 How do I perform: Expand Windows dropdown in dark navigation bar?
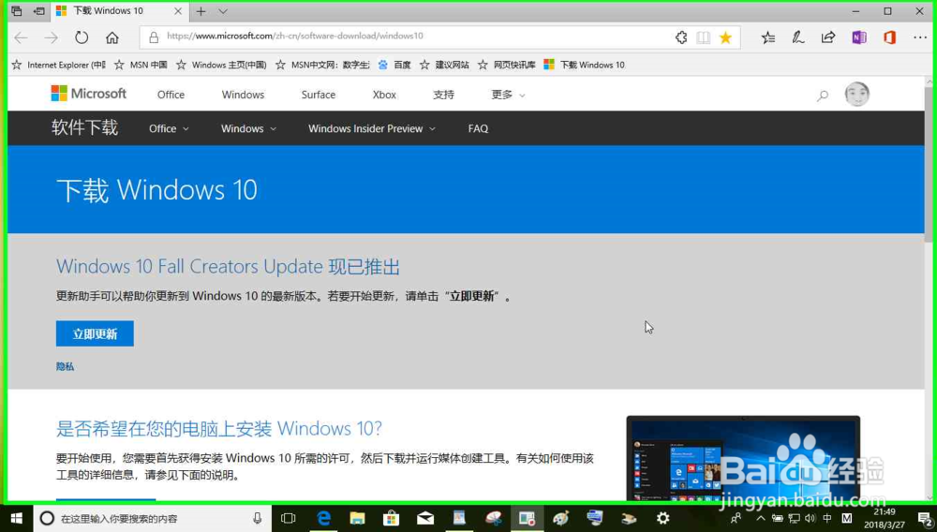248,128
